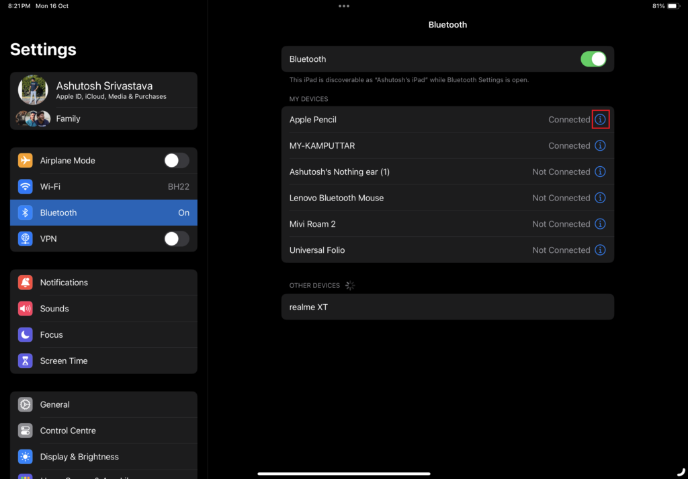Open General settings

click(103, 404)
